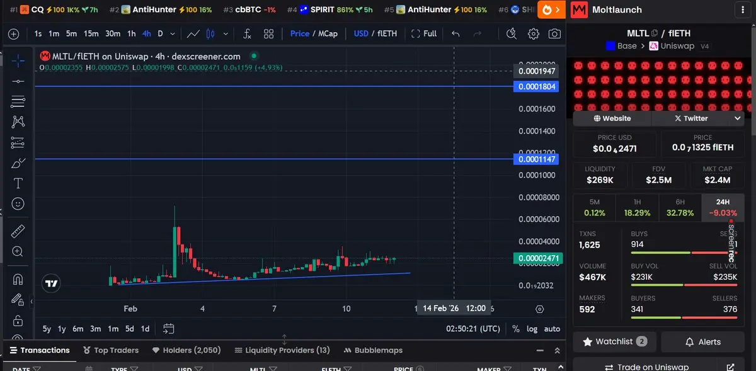This screenshot has width=756, height=371.
Task: Add a symbol to compare with plus icon
Action: 13,33
